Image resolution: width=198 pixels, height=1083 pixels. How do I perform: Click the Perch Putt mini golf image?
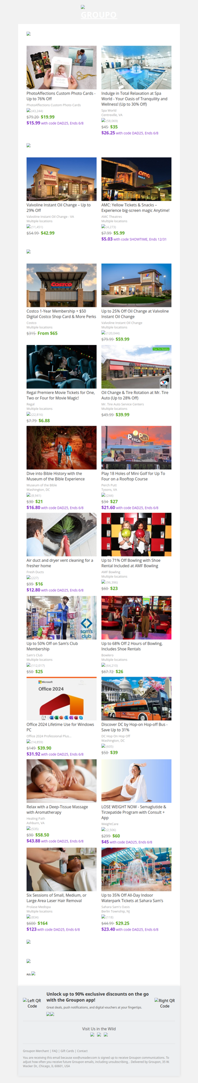(x=137, y=447)
